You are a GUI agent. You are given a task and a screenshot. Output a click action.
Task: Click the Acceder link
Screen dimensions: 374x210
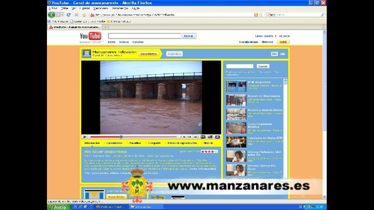click(284, 36)
